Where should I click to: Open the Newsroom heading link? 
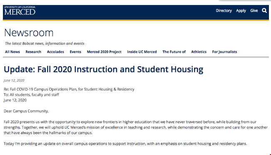point(29,32)
